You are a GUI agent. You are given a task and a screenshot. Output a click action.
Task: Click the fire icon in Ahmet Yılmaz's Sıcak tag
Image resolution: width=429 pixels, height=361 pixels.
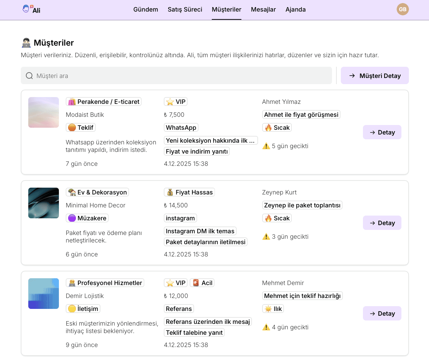[x=268, y=128]
